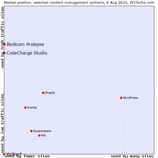The height and width of the screenshot is (158, 158).
Task: Click the red Yo!Kart data point
Action: tap(4, 154)
